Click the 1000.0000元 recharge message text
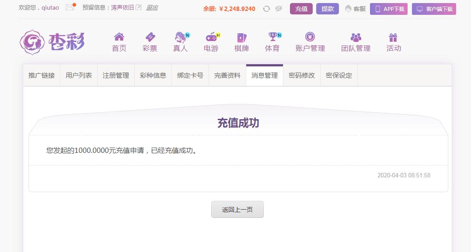 click(122, 150)
